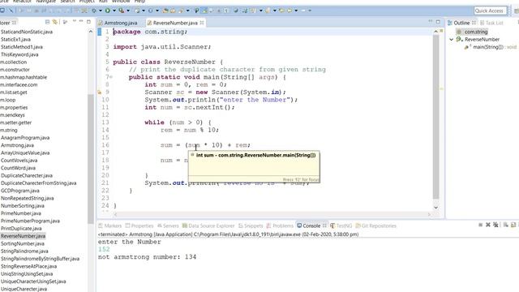Select StaticMethod1.java in the Package Explorer
The height and width of the screenshot is (292, 519).
22,47
